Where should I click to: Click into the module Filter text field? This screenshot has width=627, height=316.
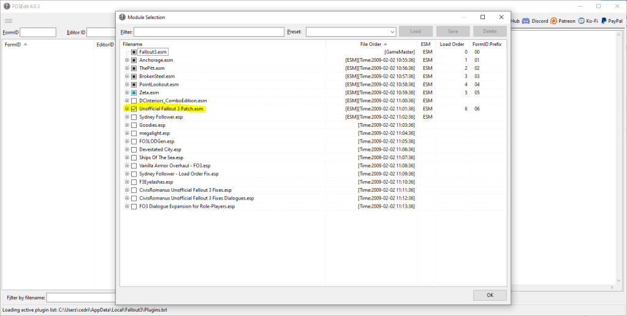tap(209, 32)
